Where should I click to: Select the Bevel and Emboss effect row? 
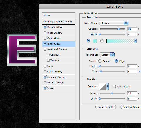point(59,49)
